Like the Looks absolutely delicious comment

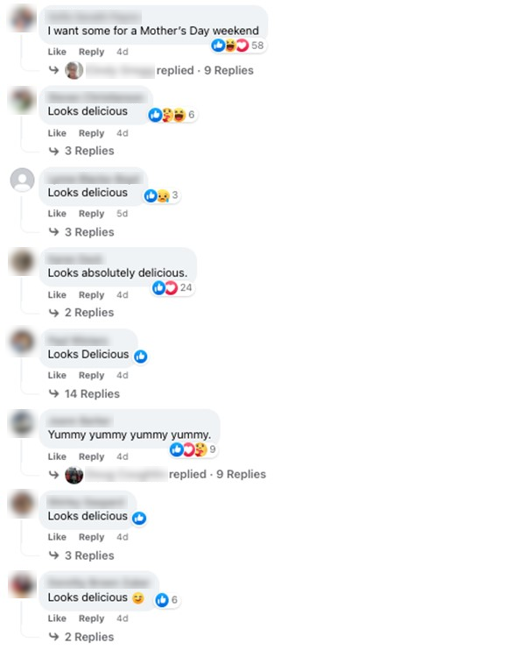pos(57,294)
